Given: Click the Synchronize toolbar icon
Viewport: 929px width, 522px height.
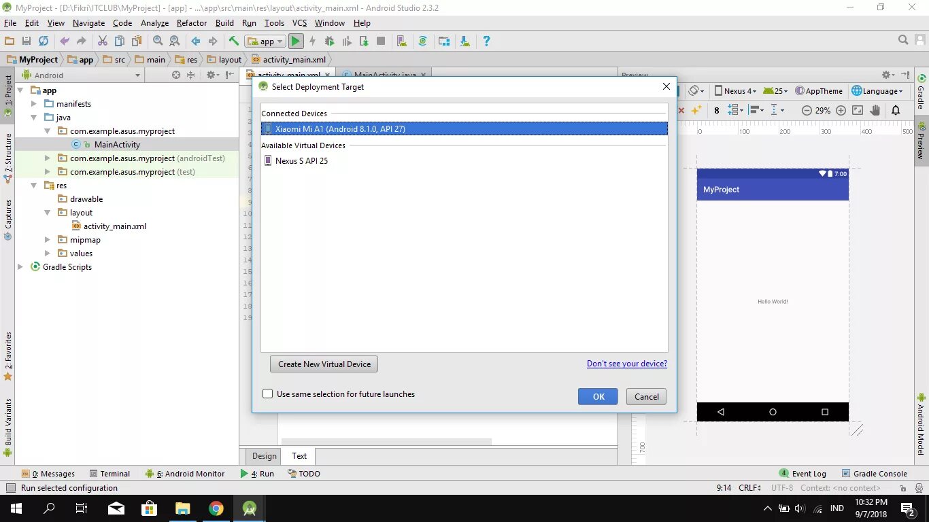Looking at the screenshot, I should tap(44, 41).
